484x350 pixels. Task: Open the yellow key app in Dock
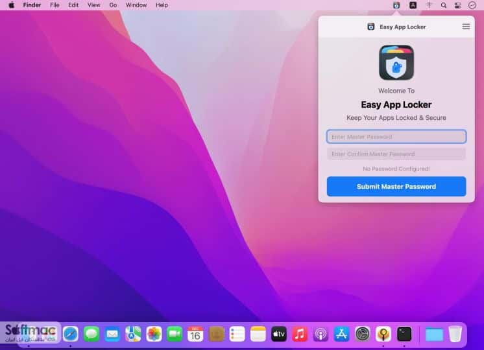tap(383, 334)
